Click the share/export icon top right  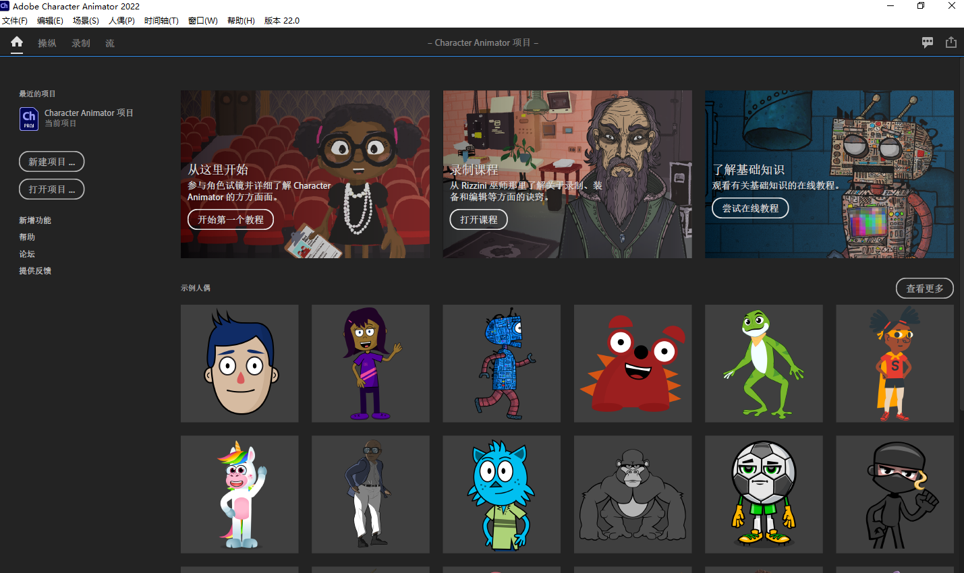[951, 42]
